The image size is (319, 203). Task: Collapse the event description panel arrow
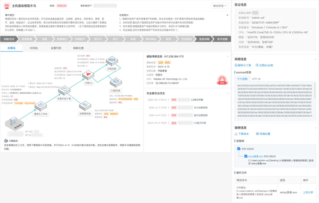tap(227, 15)
